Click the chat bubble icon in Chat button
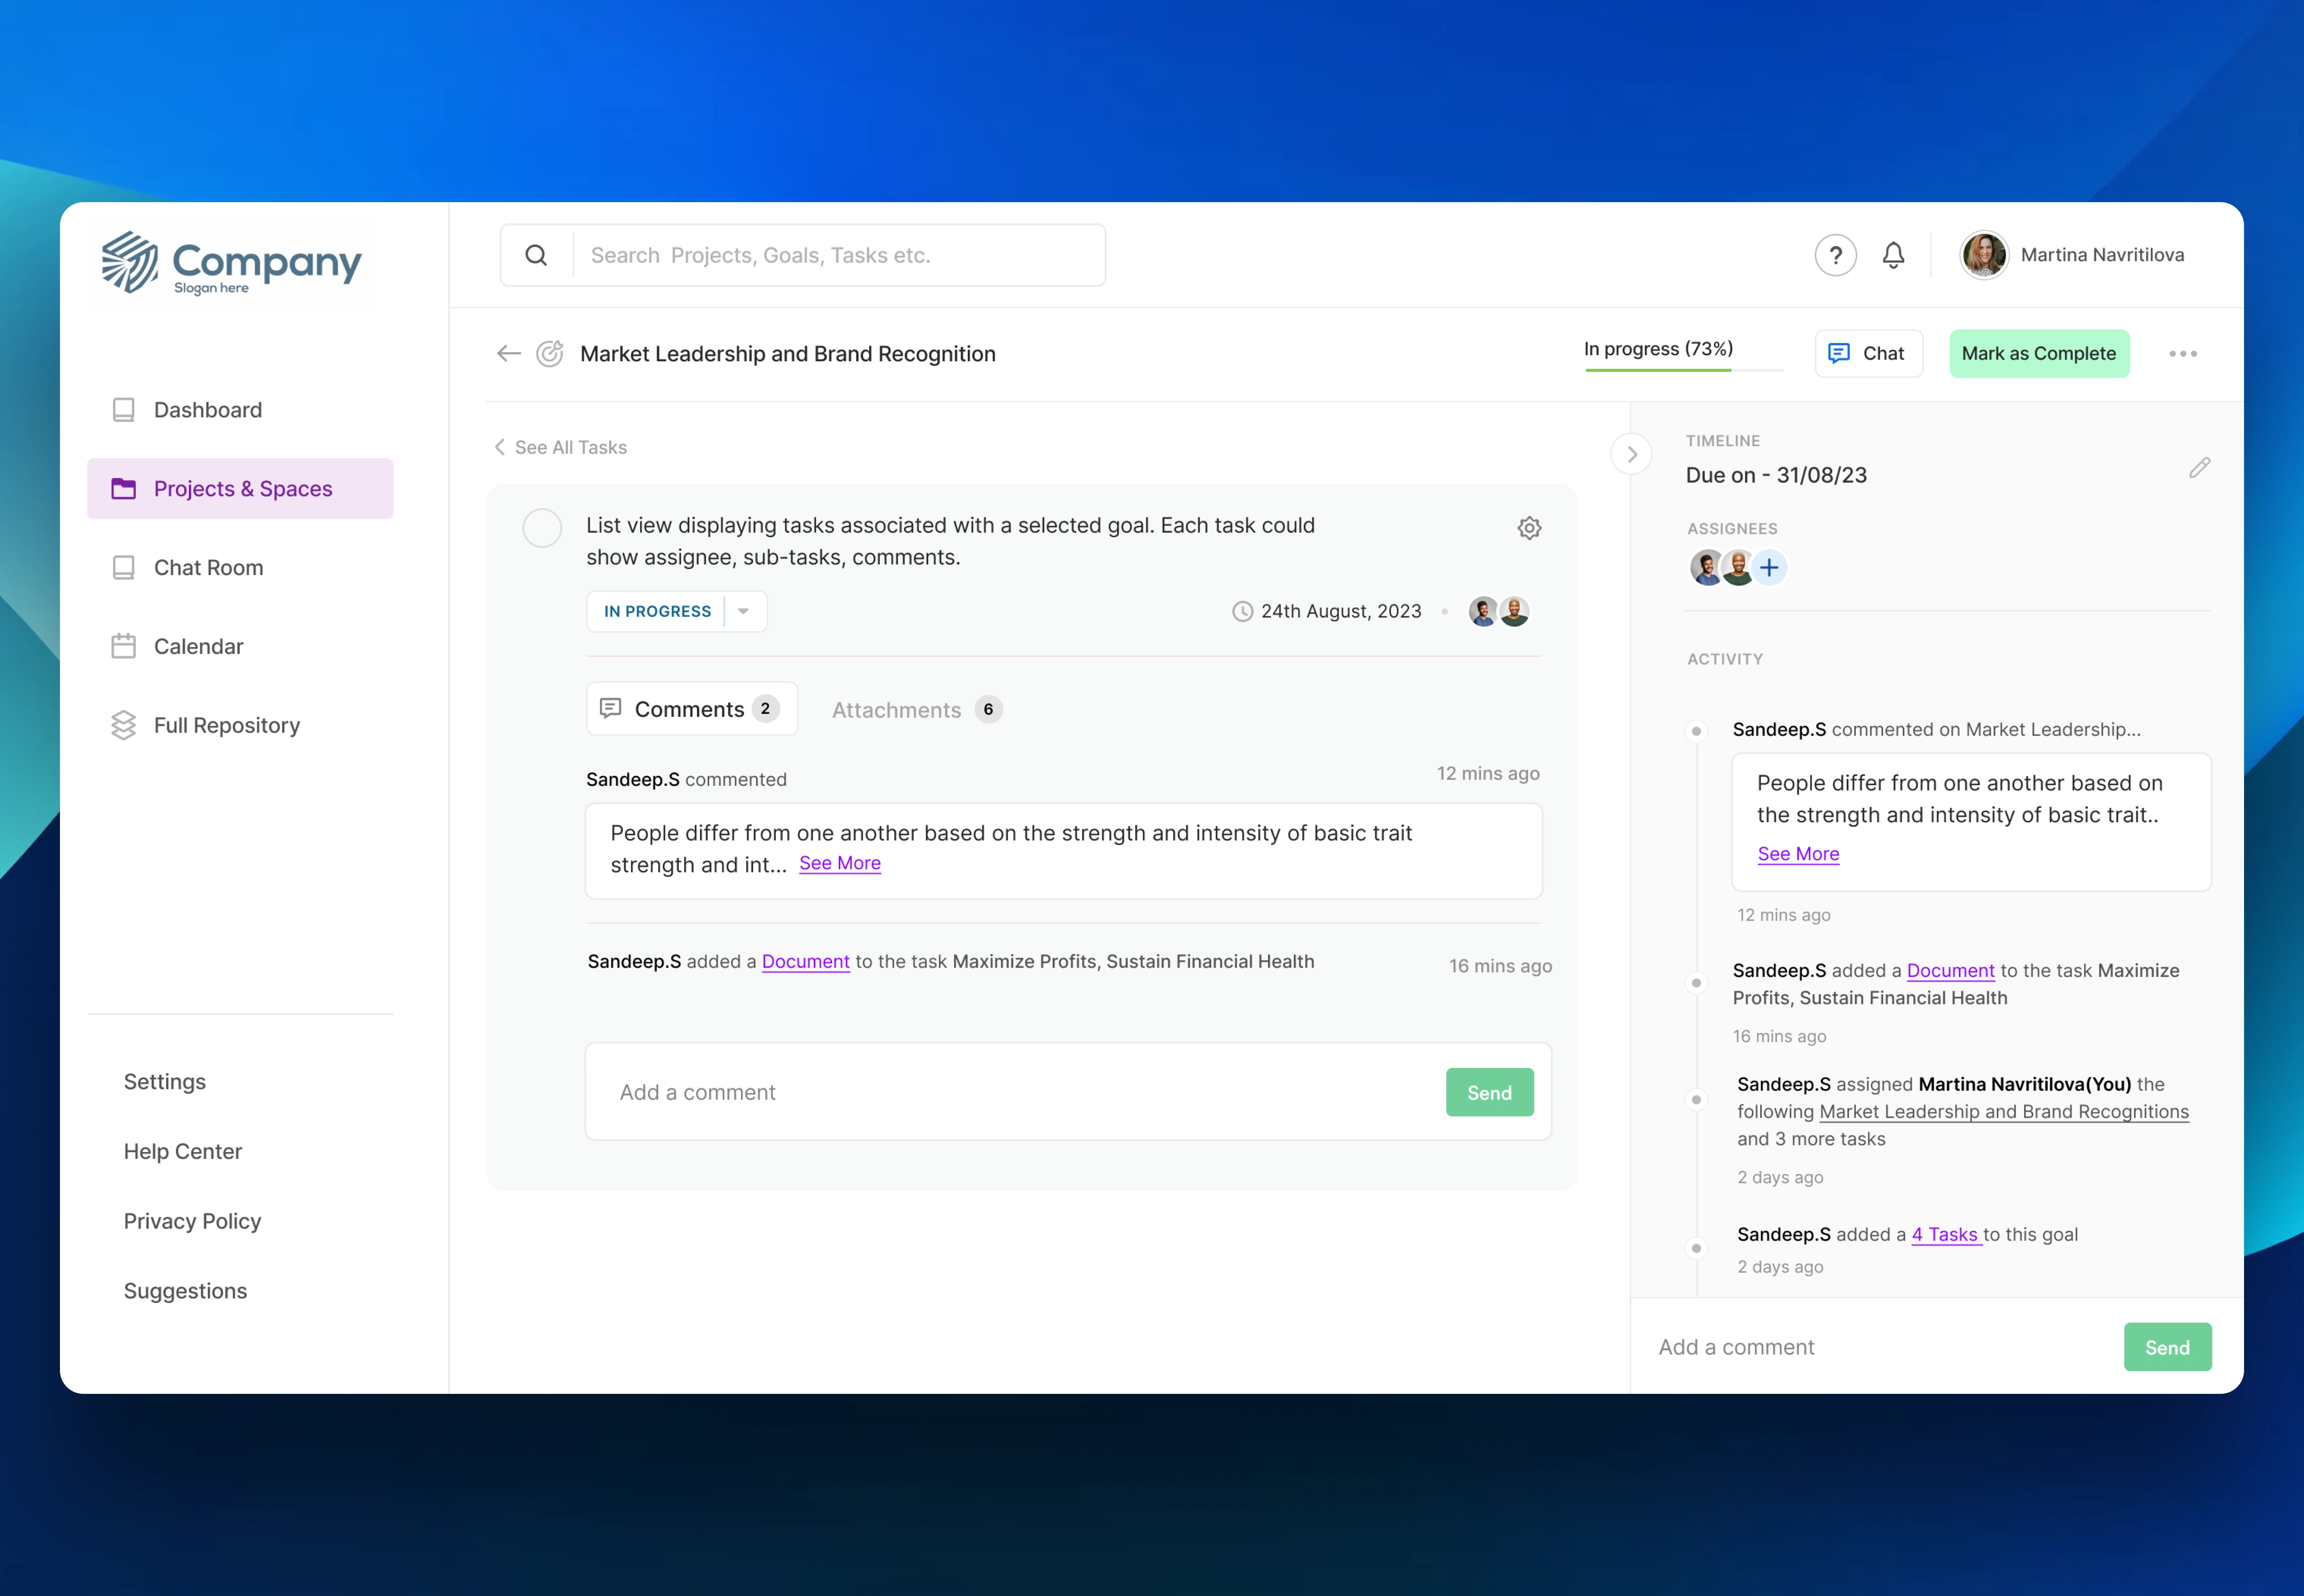Image resolution: width=2304 pixels, height=1596 pixels. coord(1838,353)
